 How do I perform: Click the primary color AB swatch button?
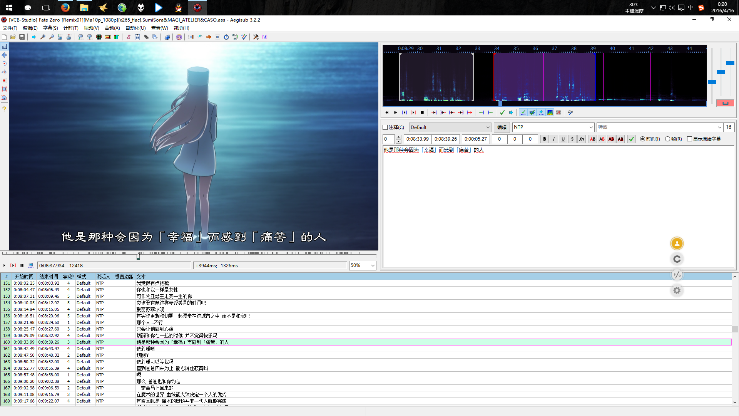[593, 139]
